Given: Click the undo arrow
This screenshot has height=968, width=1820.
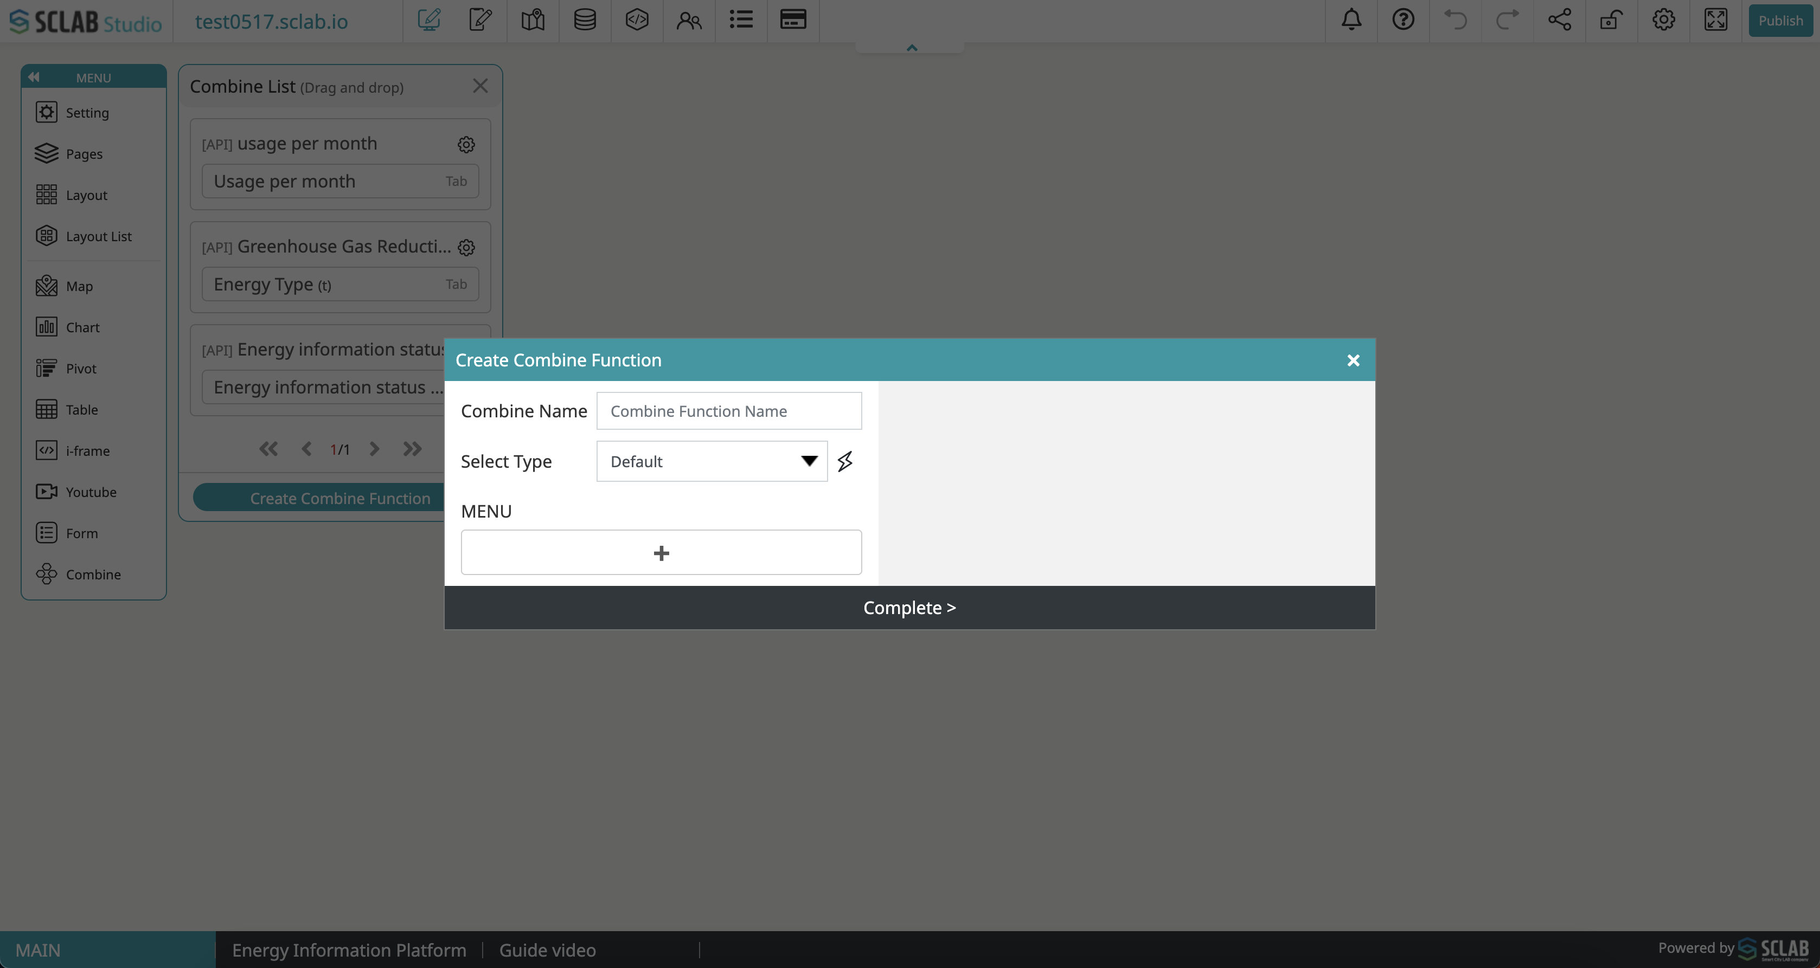Looking at the screenshot, I should coord(1456,20).
